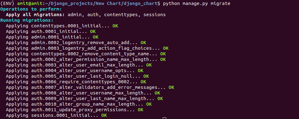This screenshot has width=299, height=119.
Task: Click the OK status after auth.0001_initial
Action: pos(93,31)
